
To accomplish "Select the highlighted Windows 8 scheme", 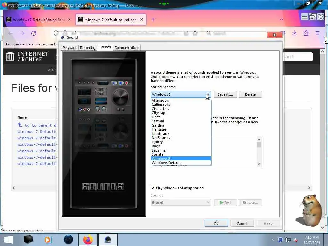I will coord(181,159).
